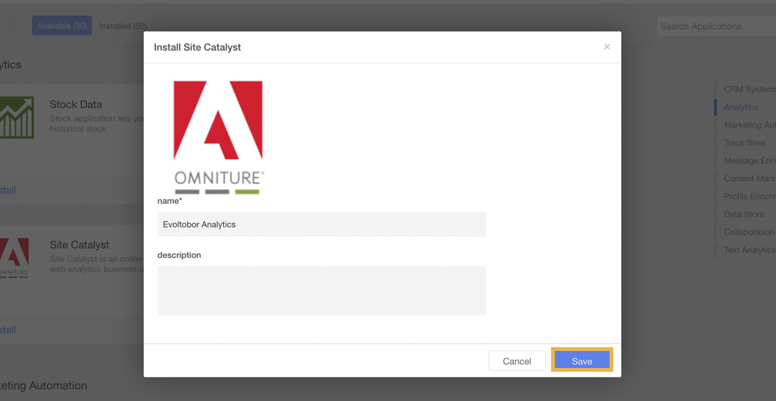Viewport: 776px width, 401px height.
Task: Click the Search Applications field
Action: [x=716, y=27]
